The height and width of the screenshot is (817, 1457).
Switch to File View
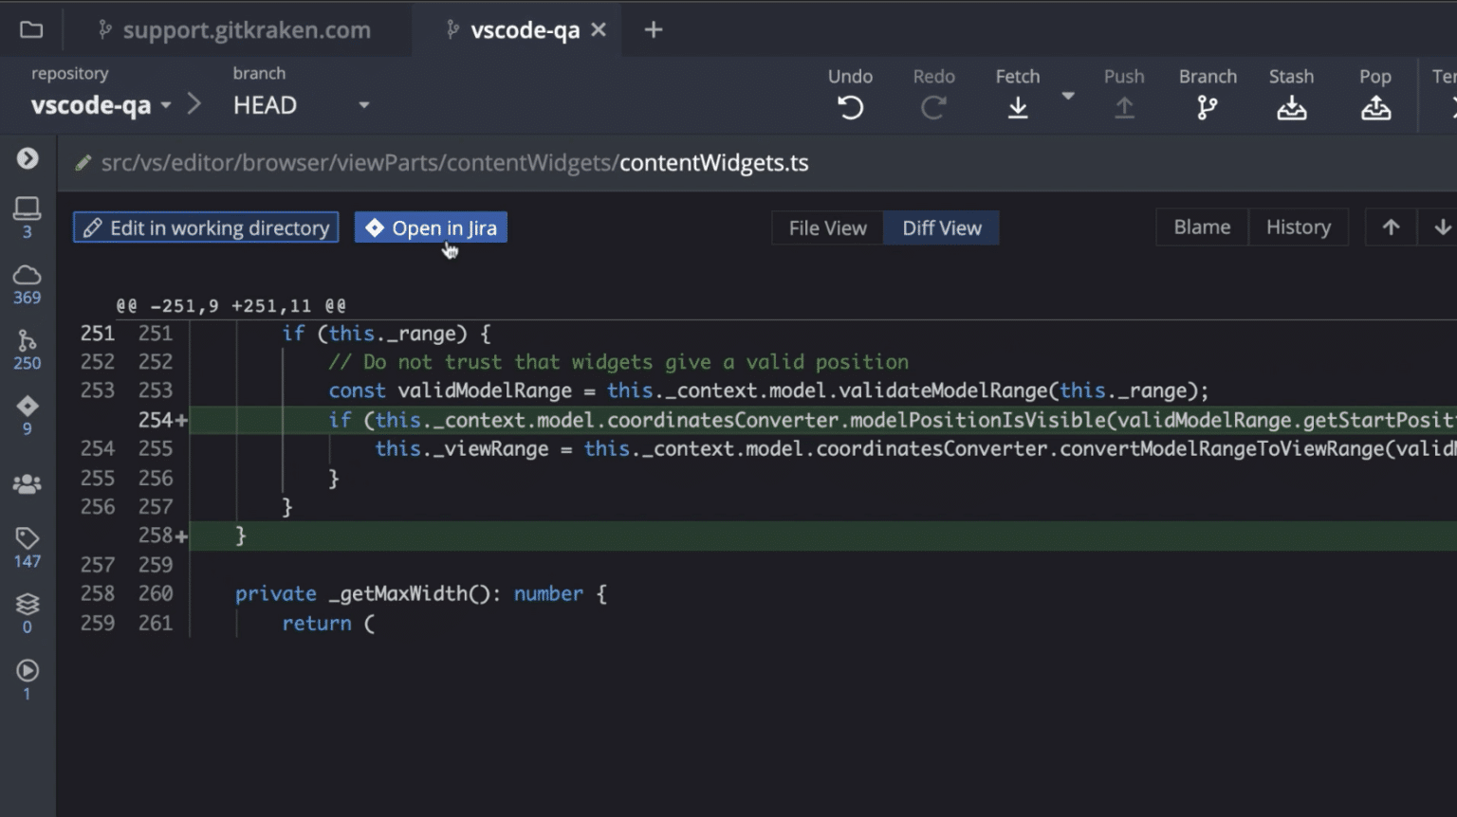click(827, 228)
